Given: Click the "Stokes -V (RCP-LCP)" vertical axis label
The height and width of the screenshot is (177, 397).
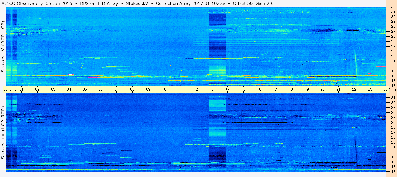Looking at the screenshot, I should click(3, 47).
